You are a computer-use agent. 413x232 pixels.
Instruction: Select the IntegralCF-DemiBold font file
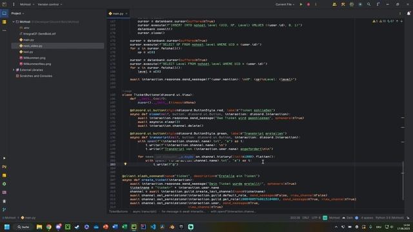(37, 34)
